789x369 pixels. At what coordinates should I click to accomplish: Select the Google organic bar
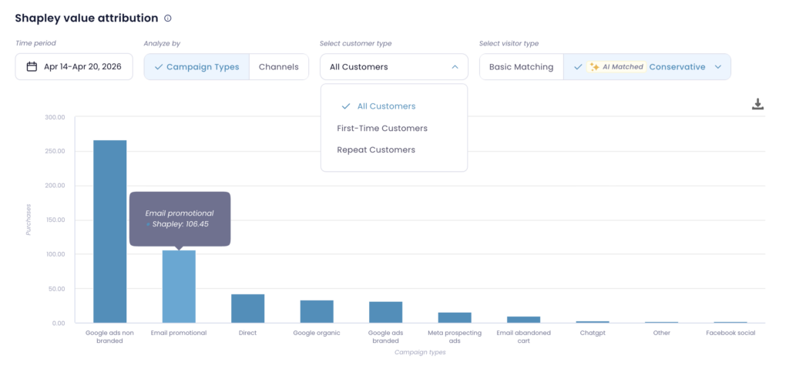click(x=317, y=311)
